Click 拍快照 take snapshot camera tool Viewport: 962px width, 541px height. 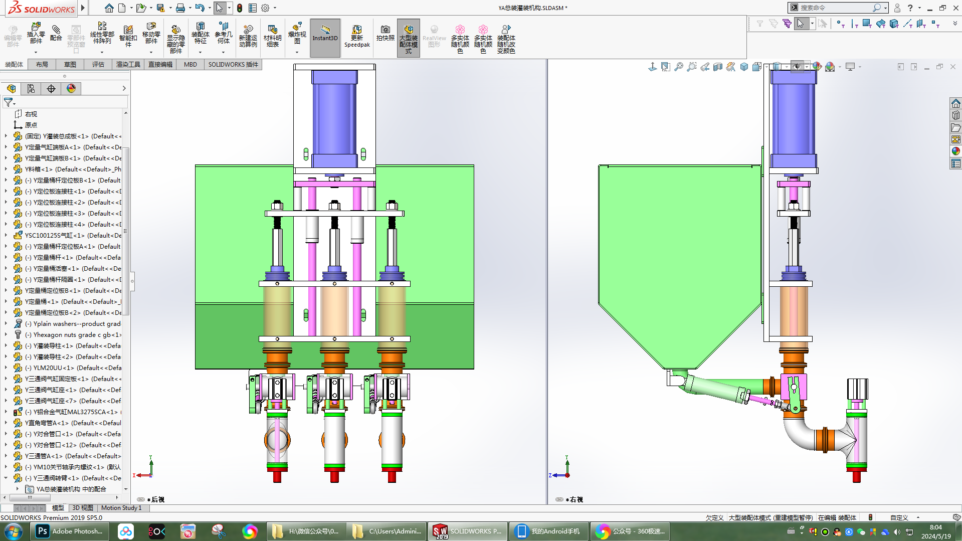(386, 33)
